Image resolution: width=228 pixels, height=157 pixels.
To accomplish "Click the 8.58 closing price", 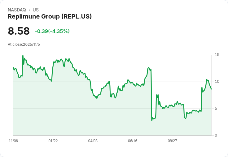I will [19, 31].
